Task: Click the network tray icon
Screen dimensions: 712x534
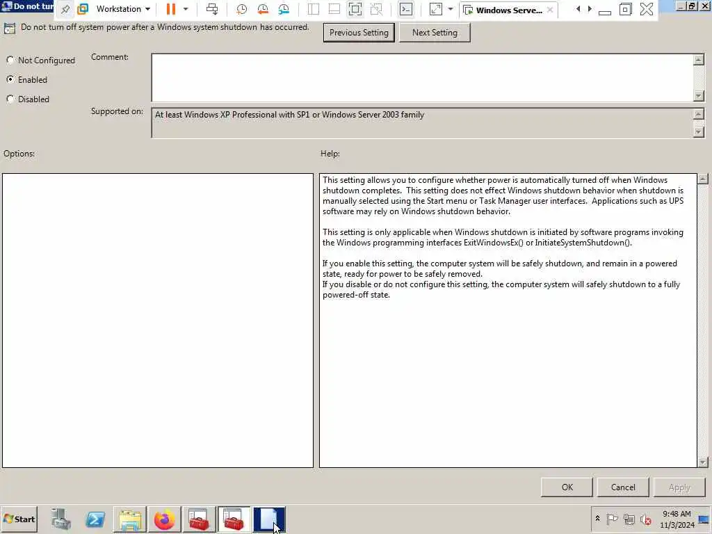Action: [x=629, y=519]
